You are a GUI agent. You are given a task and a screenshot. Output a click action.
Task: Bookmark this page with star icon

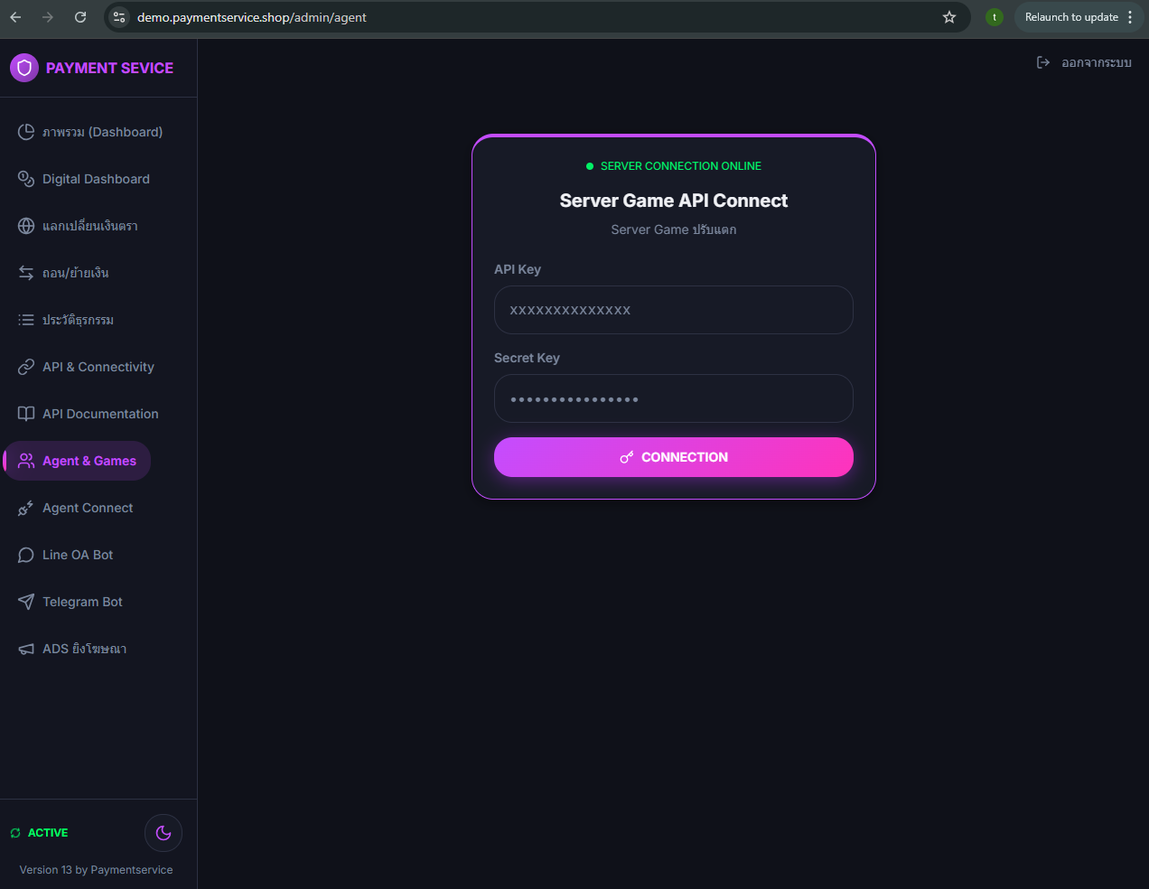tap(948, 17)
